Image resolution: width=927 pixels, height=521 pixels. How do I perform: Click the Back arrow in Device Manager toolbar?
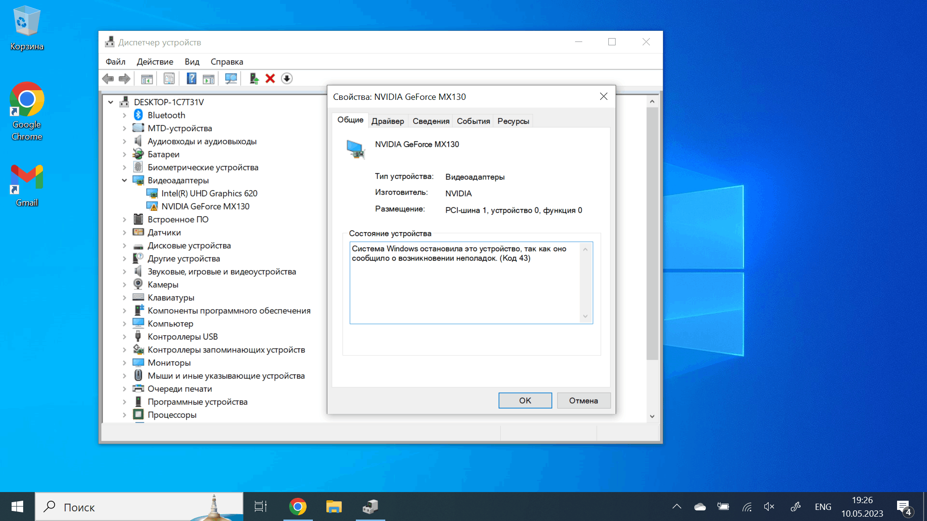coord(108,79)
